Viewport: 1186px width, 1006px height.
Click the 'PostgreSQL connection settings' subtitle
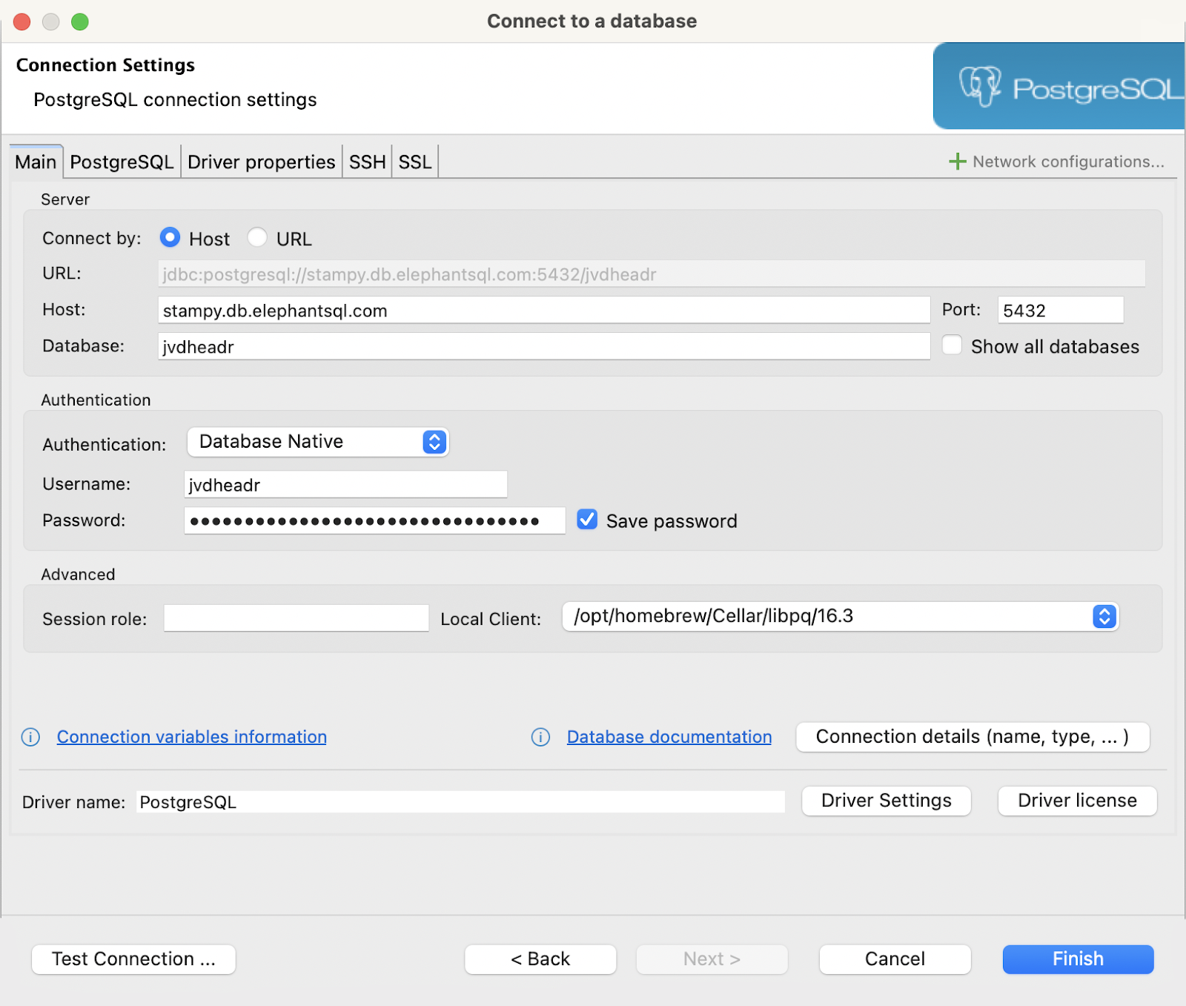click(175, 99)
